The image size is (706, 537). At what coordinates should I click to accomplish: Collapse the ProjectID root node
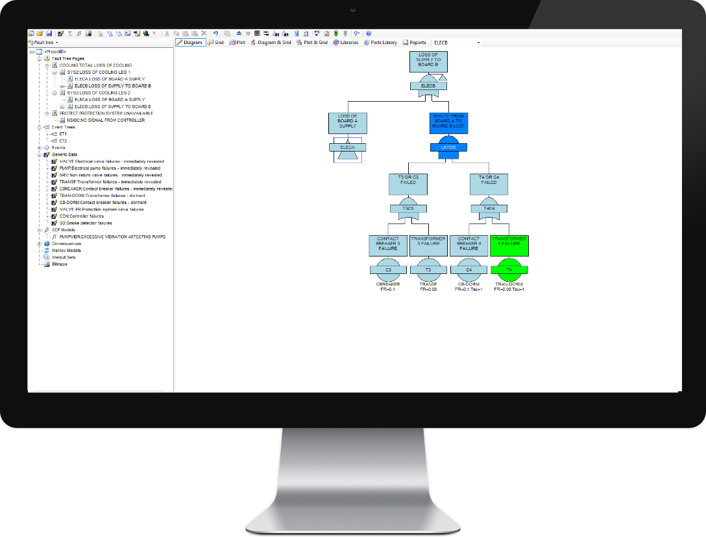[32, 52]
